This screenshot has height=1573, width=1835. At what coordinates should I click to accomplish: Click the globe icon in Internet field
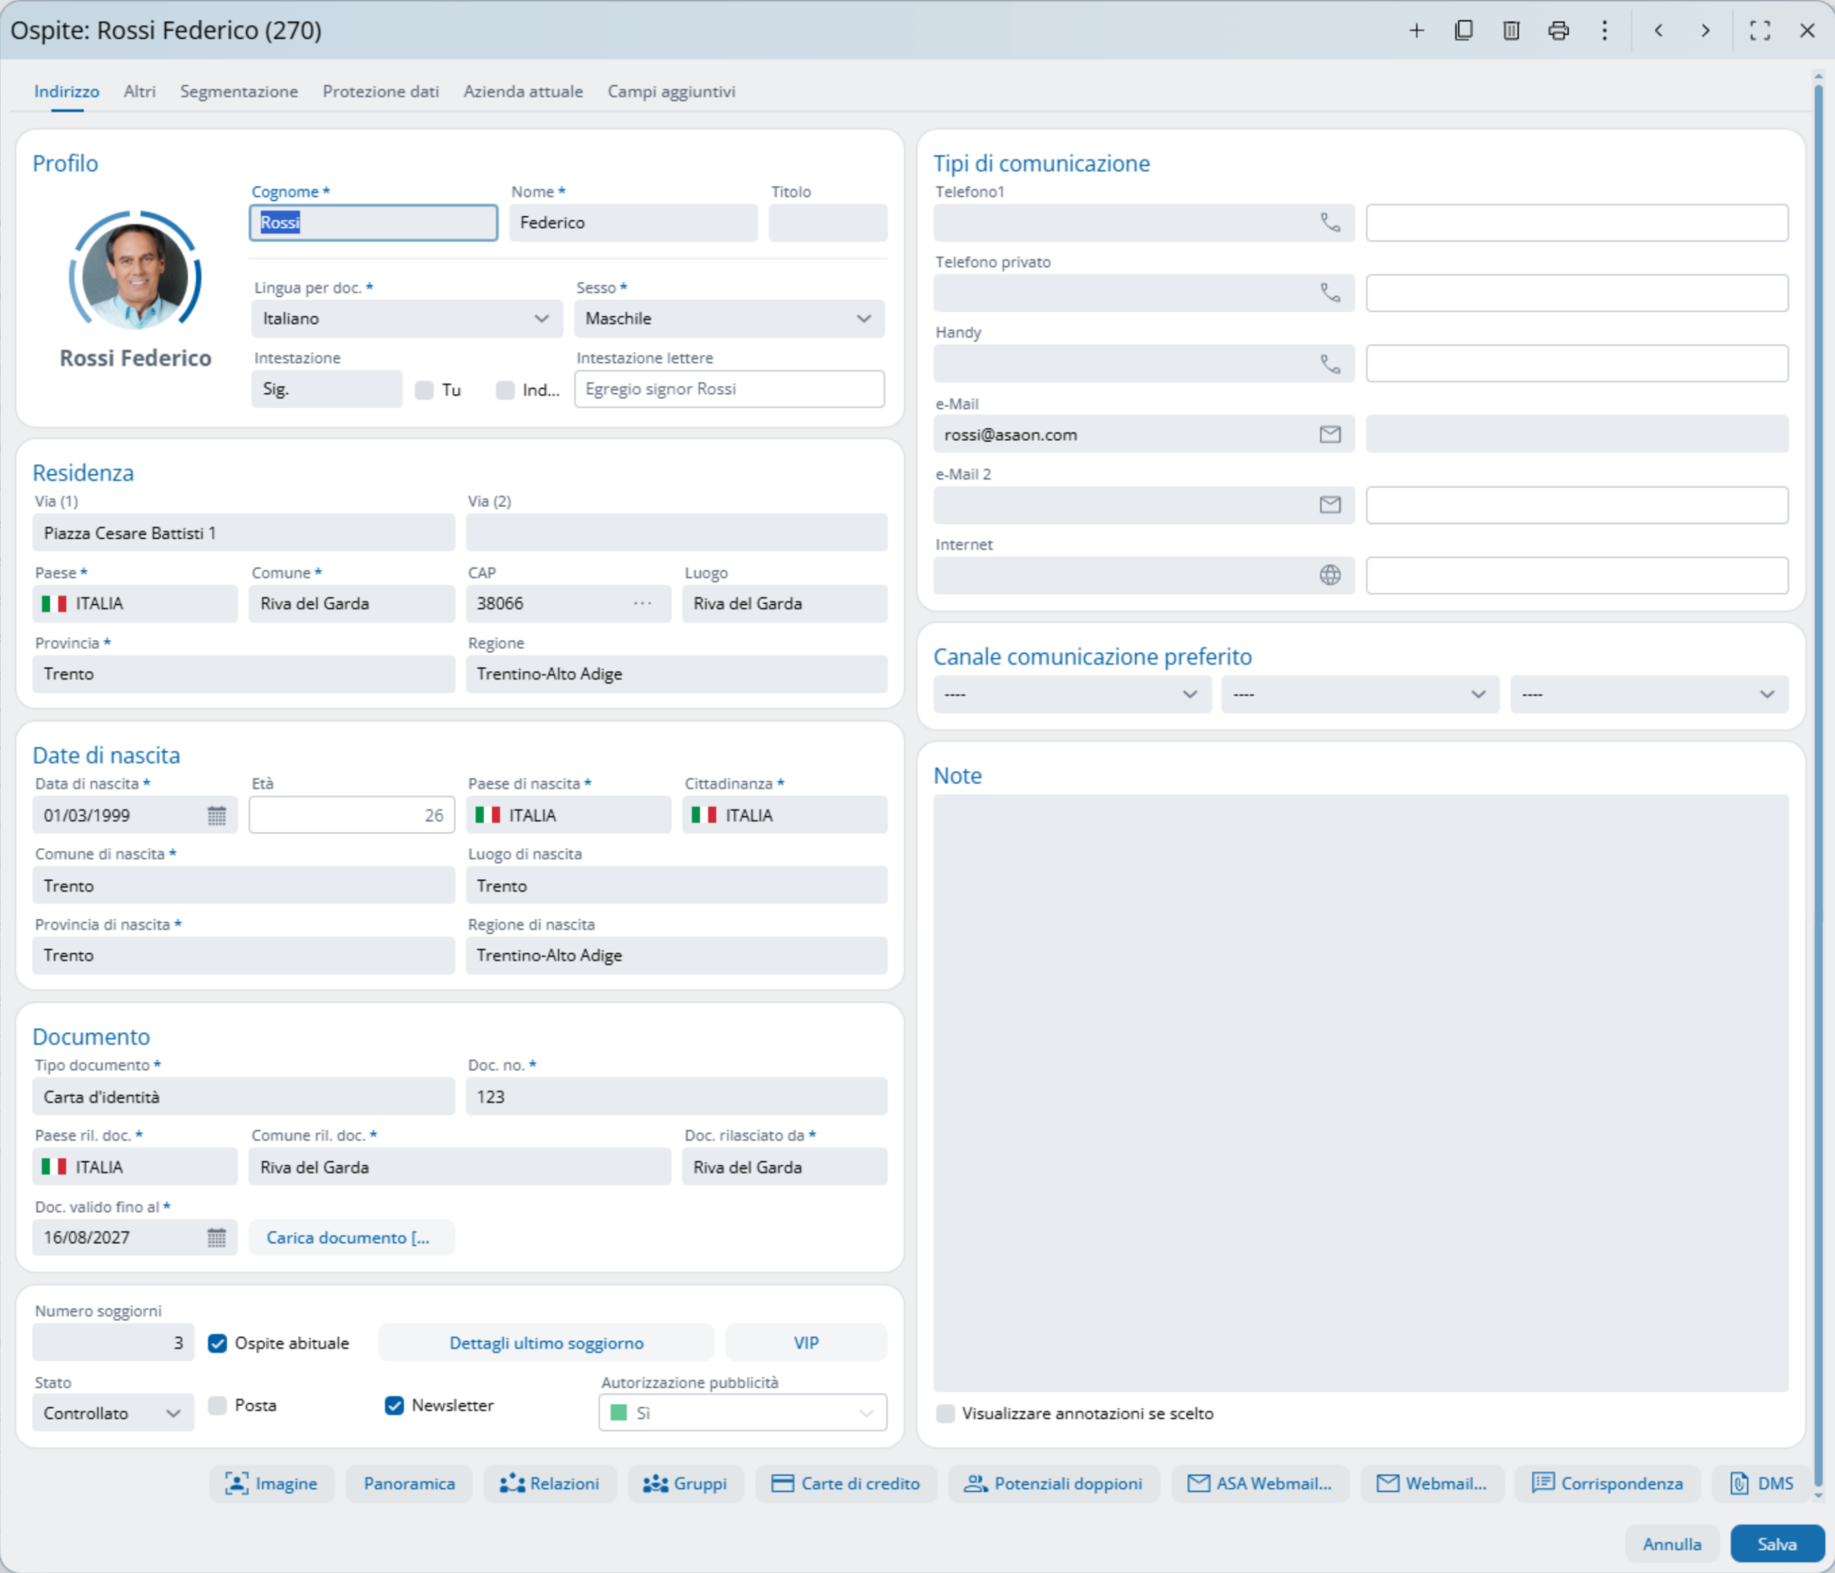click(x=1329, y=575)
